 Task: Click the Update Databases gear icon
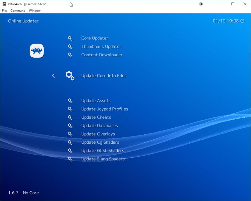pos(70,126)
